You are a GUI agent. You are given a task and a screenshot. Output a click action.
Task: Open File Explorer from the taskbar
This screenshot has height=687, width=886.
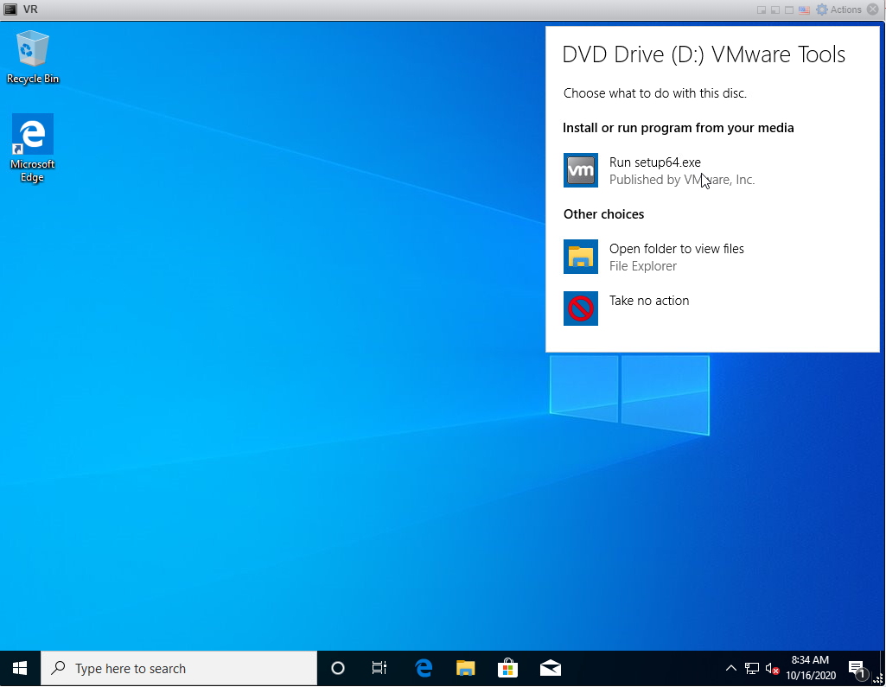[x=466, y=668]
